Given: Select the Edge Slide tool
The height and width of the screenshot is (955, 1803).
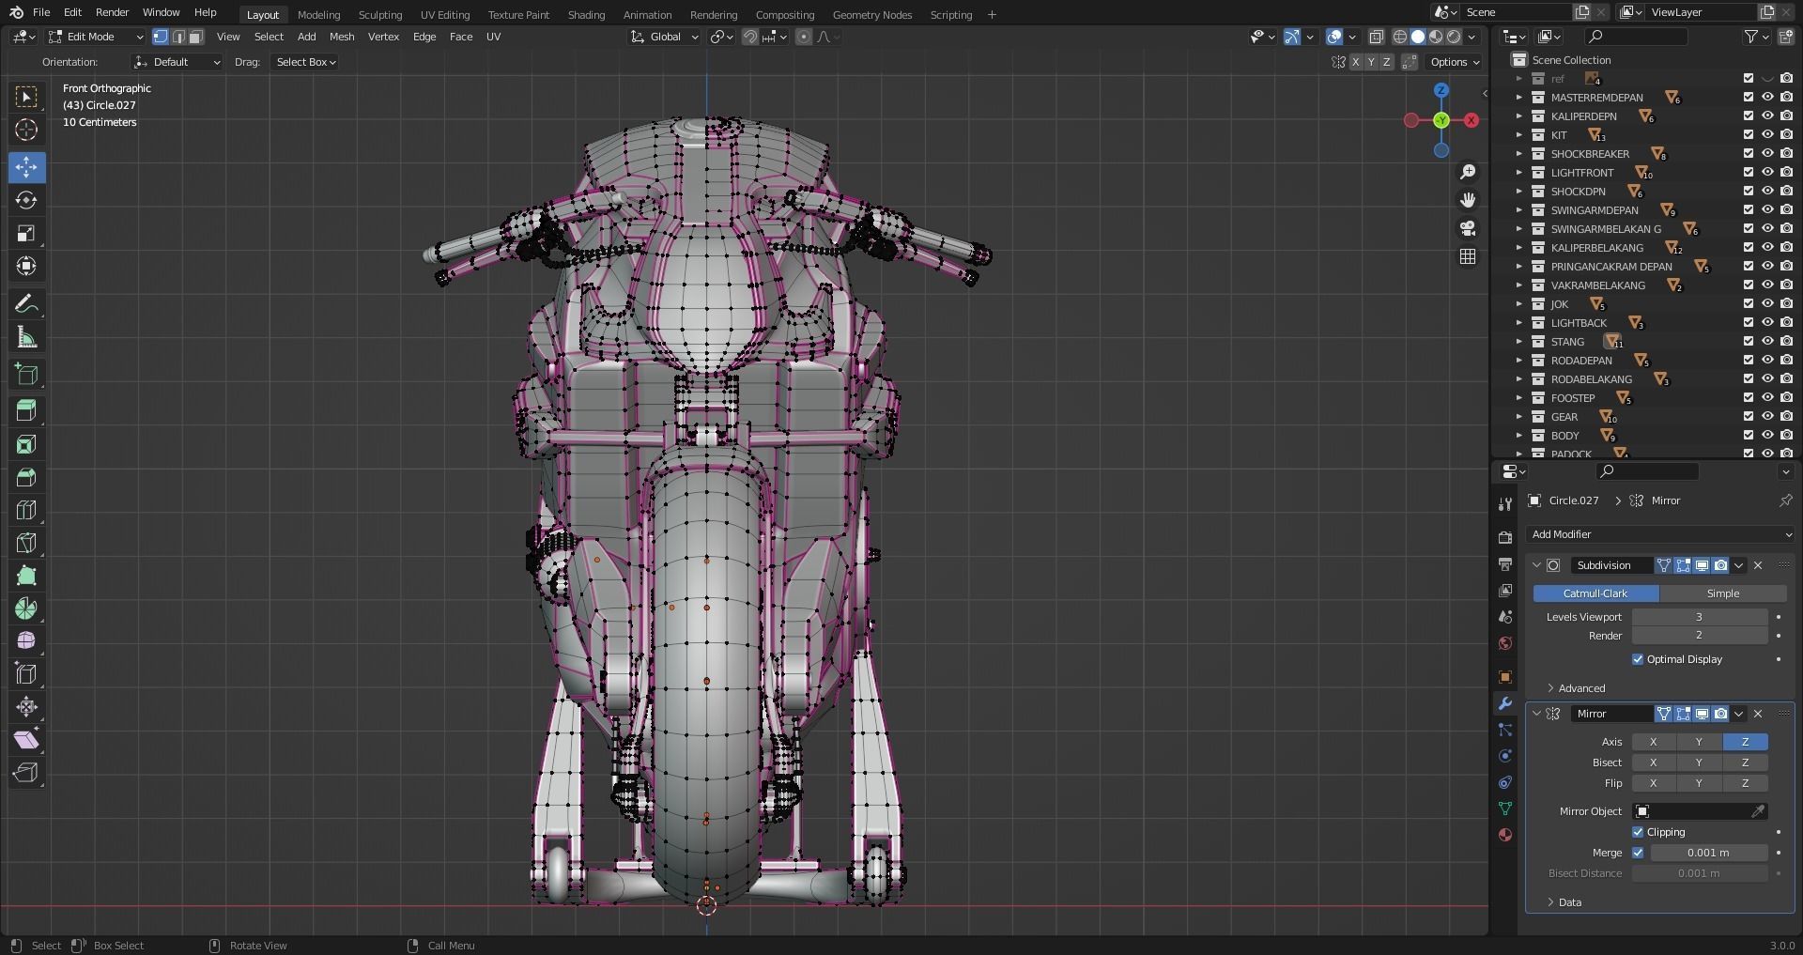Looking at the screenshot, I should pyautogui.click(x=26, y=673).
